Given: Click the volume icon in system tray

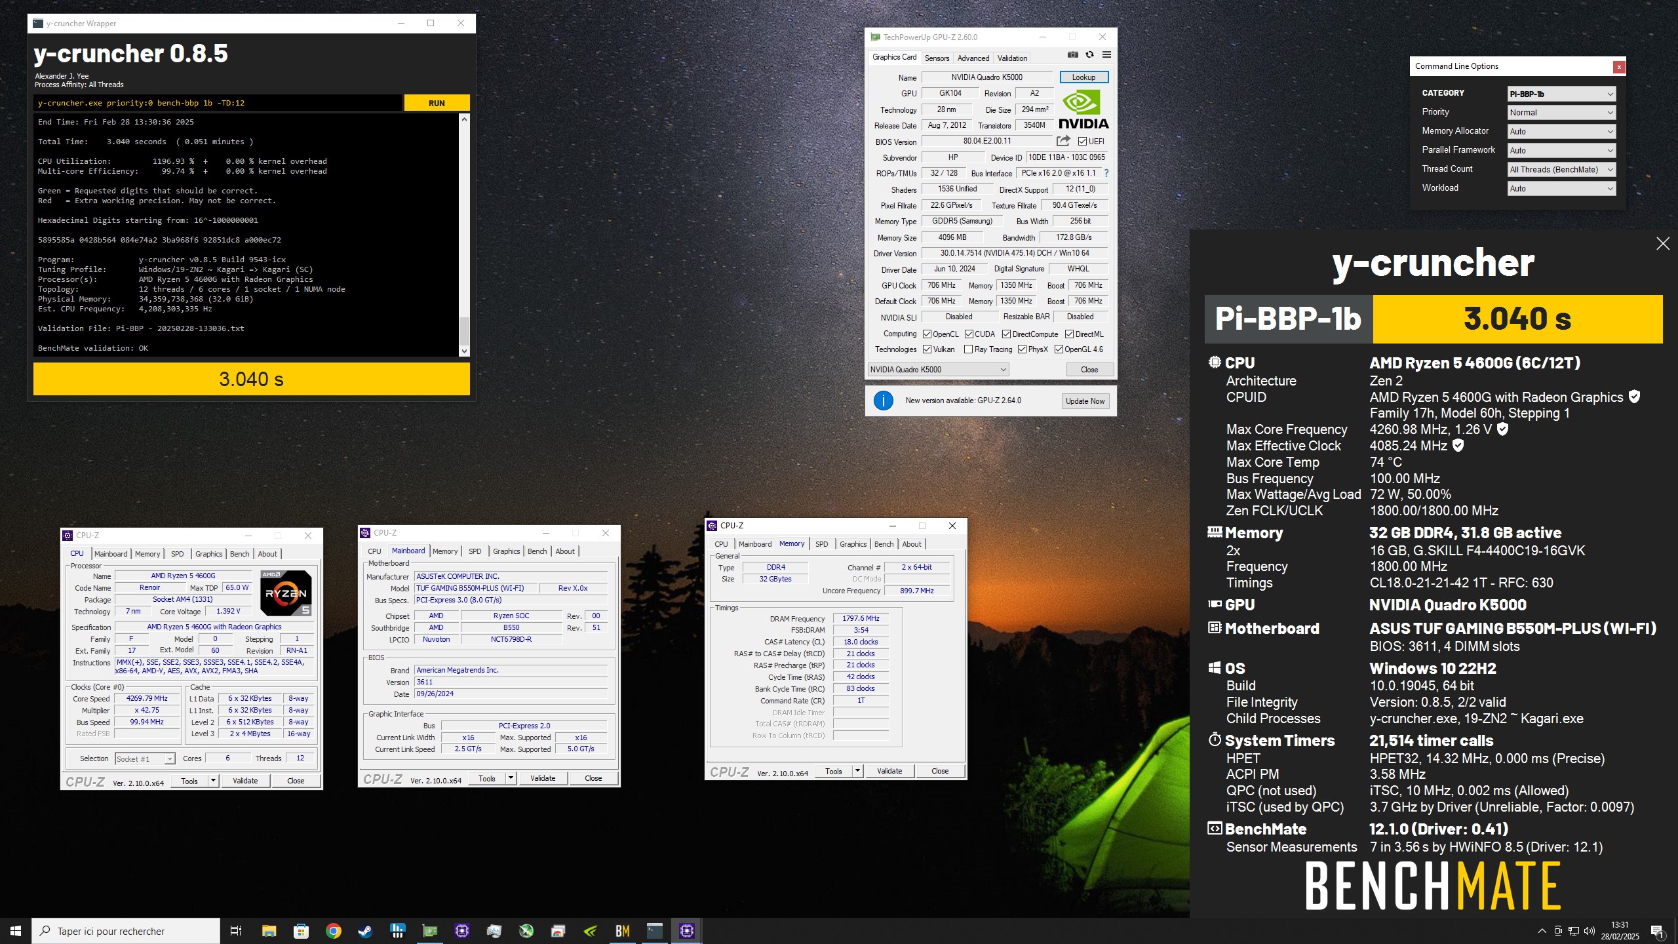Looking at the screenshot, I should pyautogui.click(x=1589, y=931).
